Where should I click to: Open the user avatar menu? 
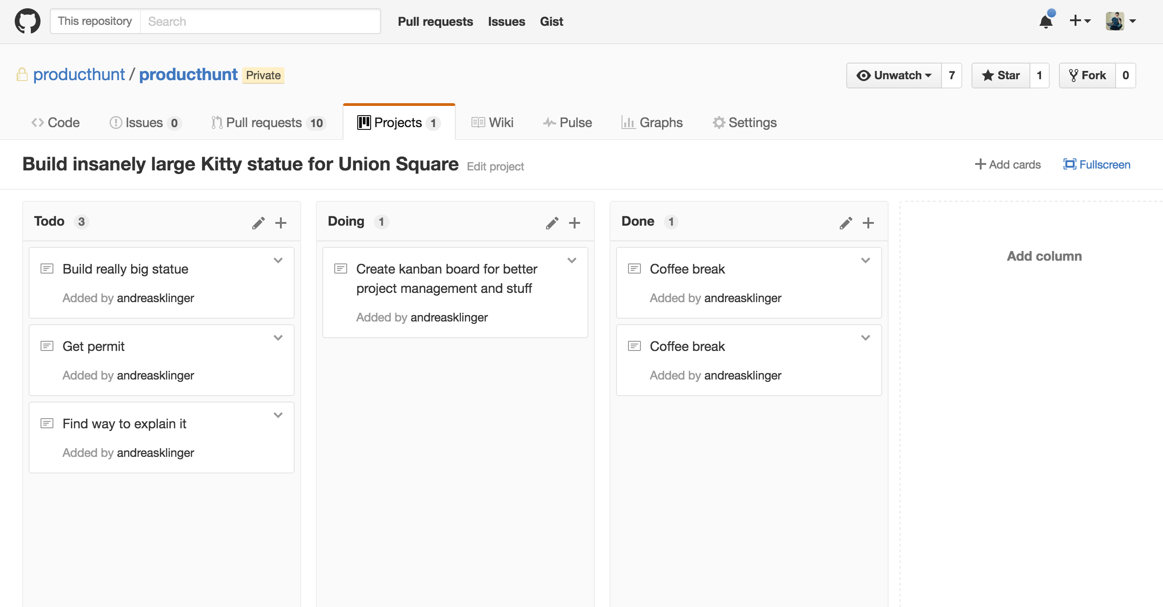[x=1121, y=21]
